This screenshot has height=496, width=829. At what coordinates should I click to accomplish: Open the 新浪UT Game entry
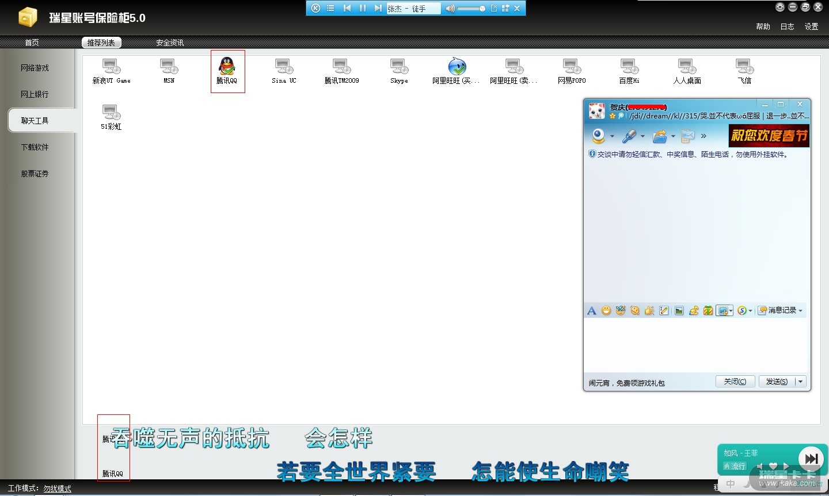pos(111,71)
